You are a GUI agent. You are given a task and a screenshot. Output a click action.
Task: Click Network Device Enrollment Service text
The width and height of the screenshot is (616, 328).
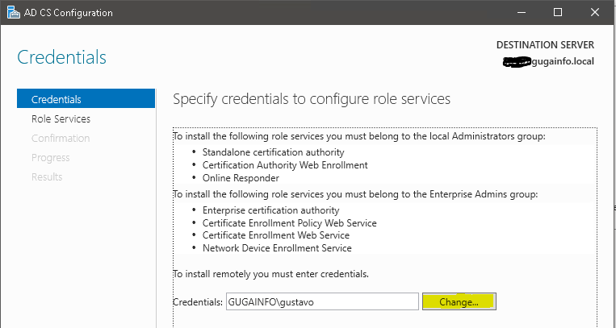pos(277,248)
